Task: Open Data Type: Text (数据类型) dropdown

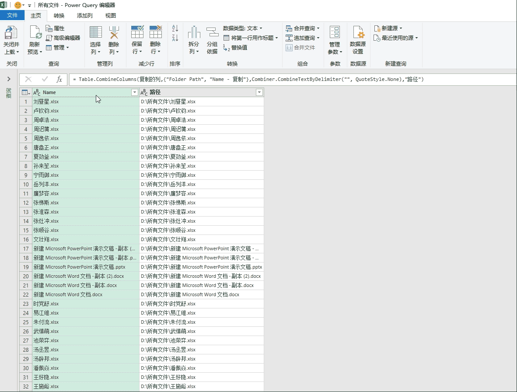Action: click(242, 28)
